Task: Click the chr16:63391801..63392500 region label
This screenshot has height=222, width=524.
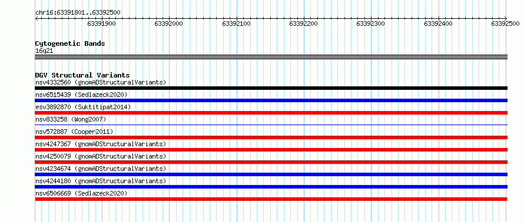Action: [x=78, y=13]
